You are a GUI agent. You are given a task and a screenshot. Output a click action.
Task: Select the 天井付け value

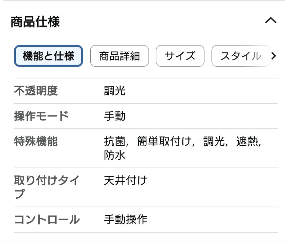(125, 181)
